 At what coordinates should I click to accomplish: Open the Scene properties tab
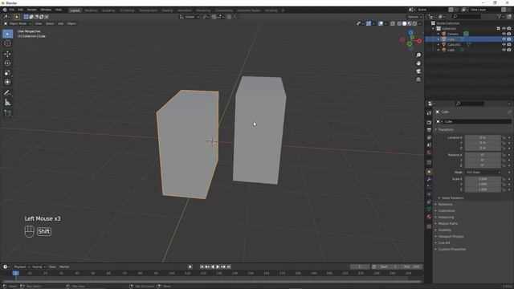click(x=429, y=145)
